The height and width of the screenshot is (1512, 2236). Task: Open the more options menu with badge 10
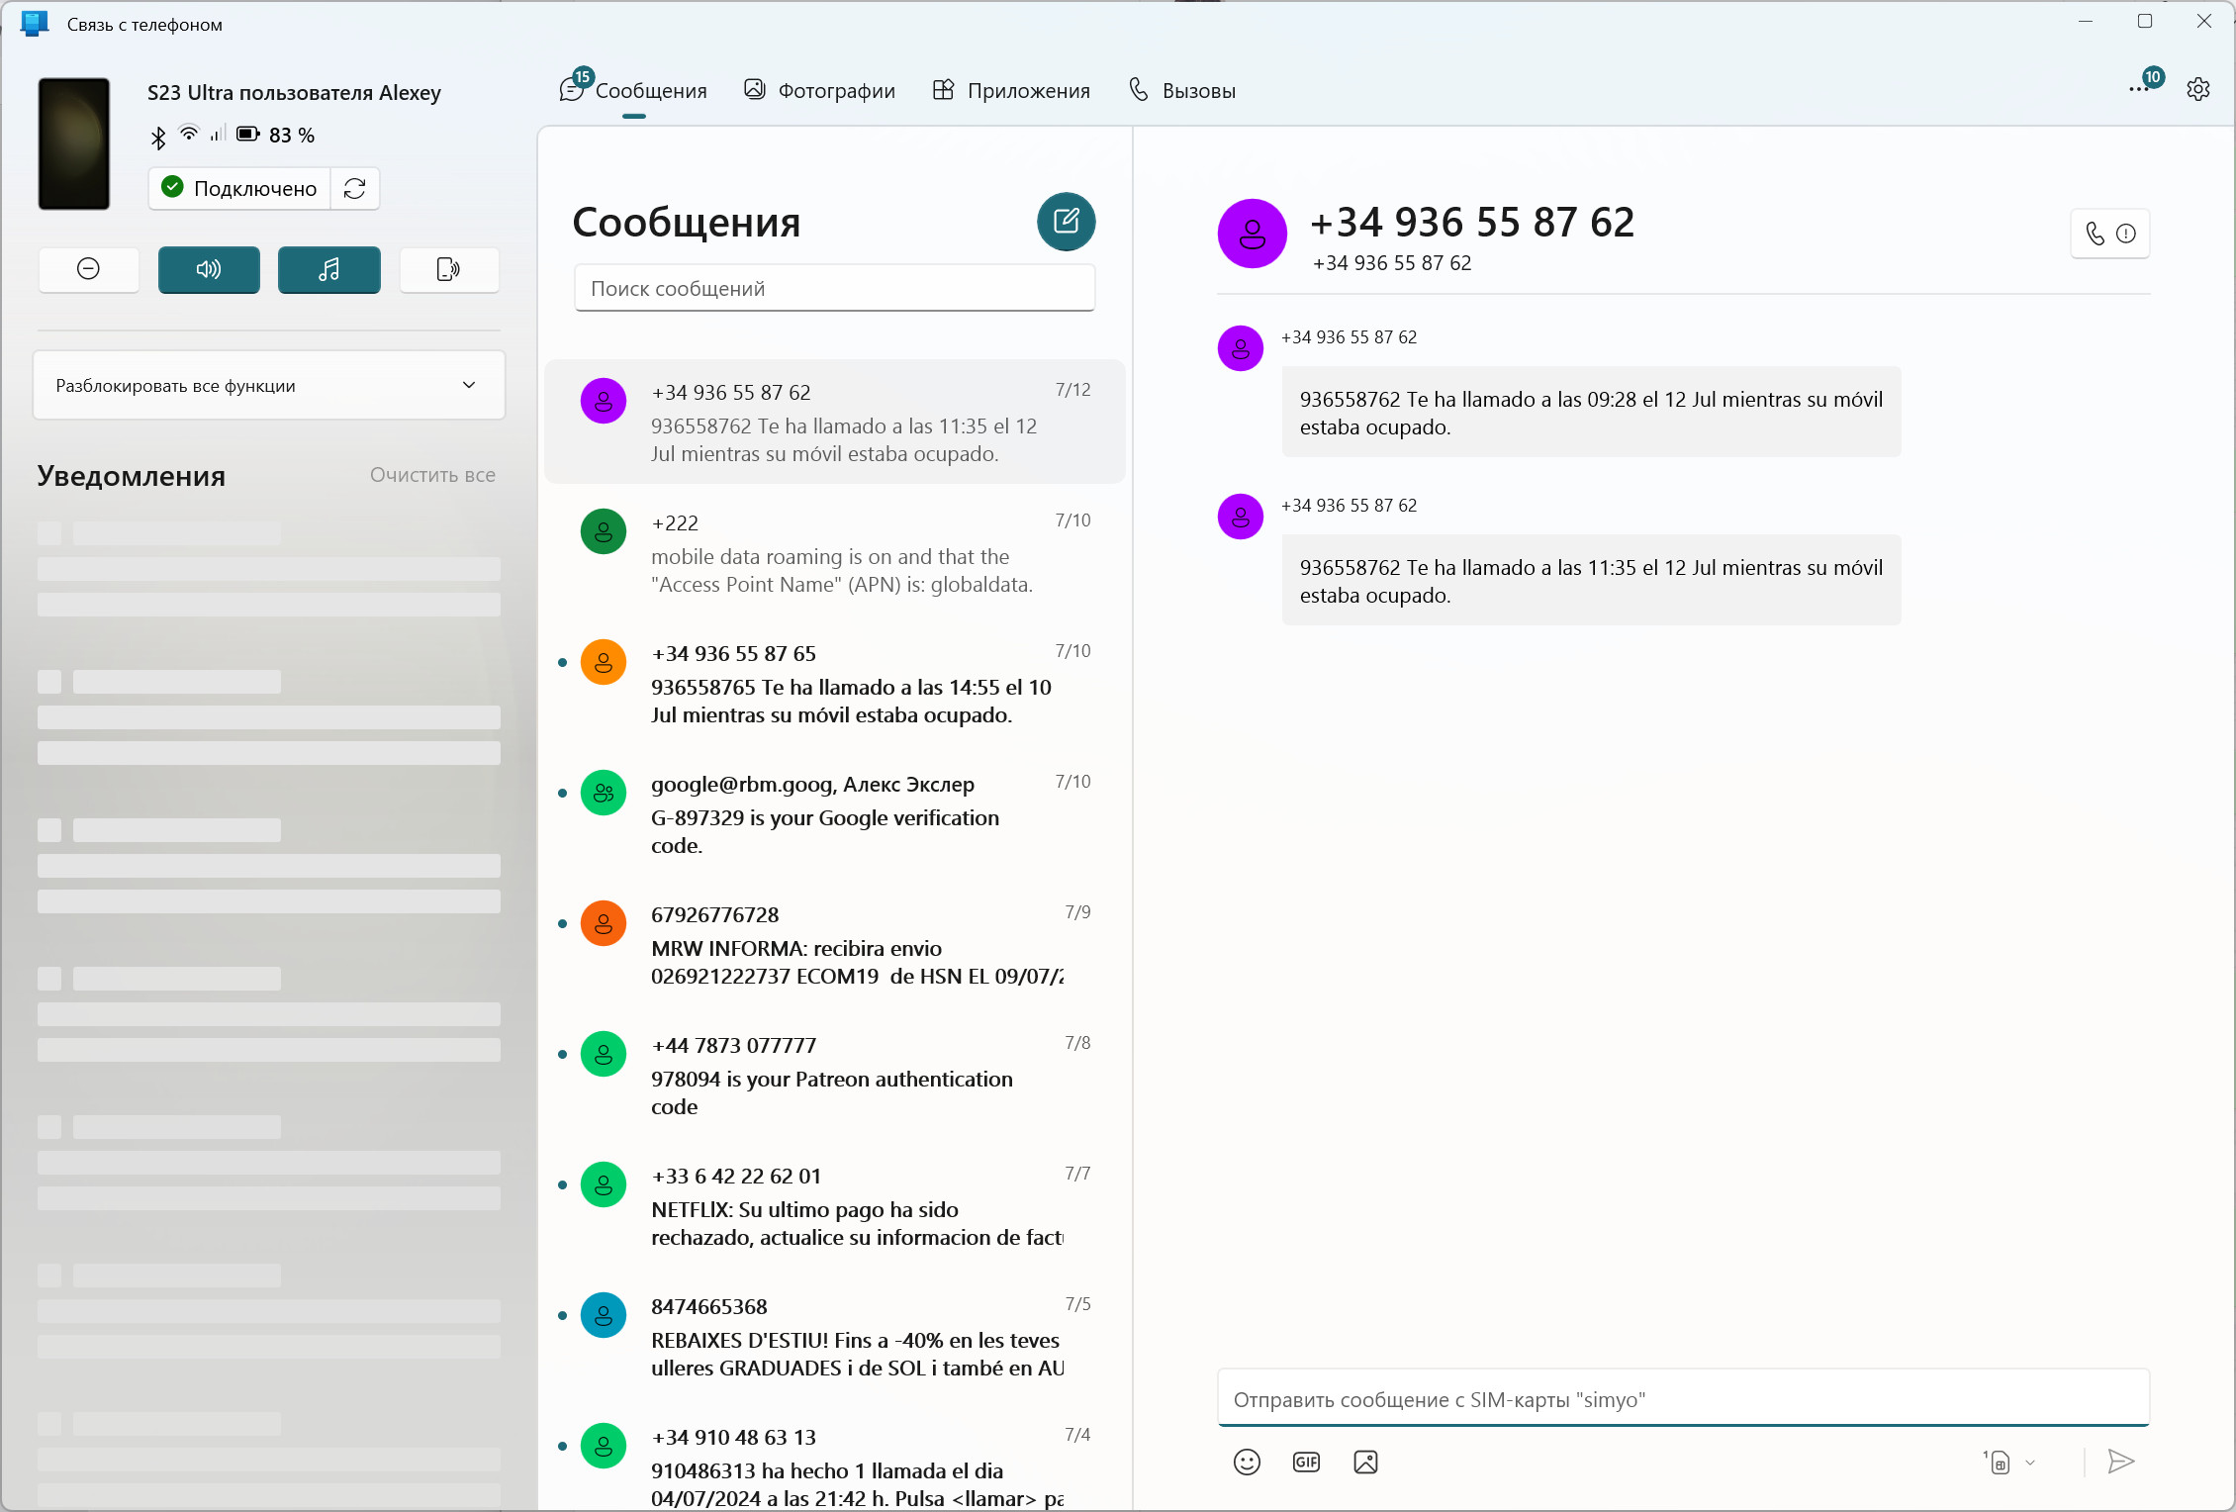coord(2140,89)
